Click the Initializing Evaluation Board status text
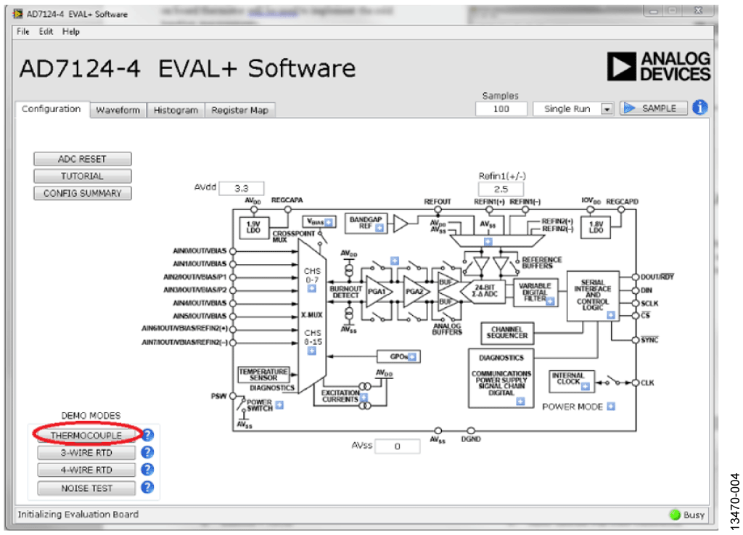 78,514
